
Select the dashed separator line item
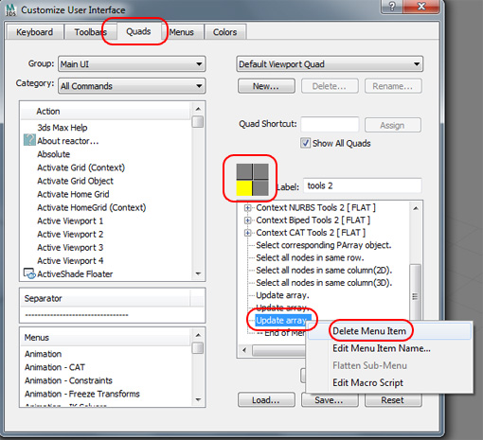tap(77, 315)
